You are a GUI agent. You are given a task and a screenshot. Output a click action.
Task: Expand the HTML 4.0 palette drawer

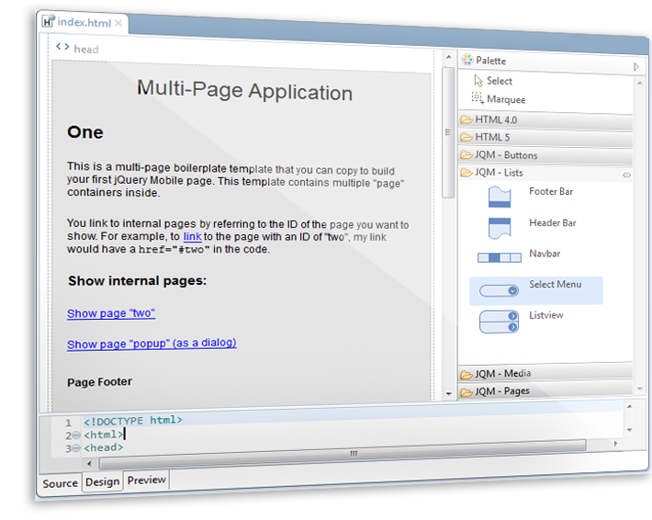(x=496, y=120)
